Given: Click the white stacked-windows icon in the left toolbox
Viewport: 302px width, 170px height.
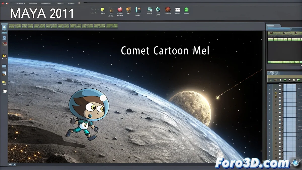Looking at the screenshot, I should pos(4,91).
